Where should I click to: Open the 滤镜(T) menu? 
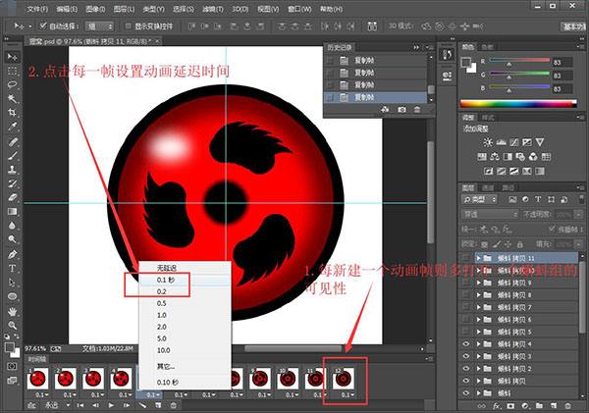[x=213, y=9]
